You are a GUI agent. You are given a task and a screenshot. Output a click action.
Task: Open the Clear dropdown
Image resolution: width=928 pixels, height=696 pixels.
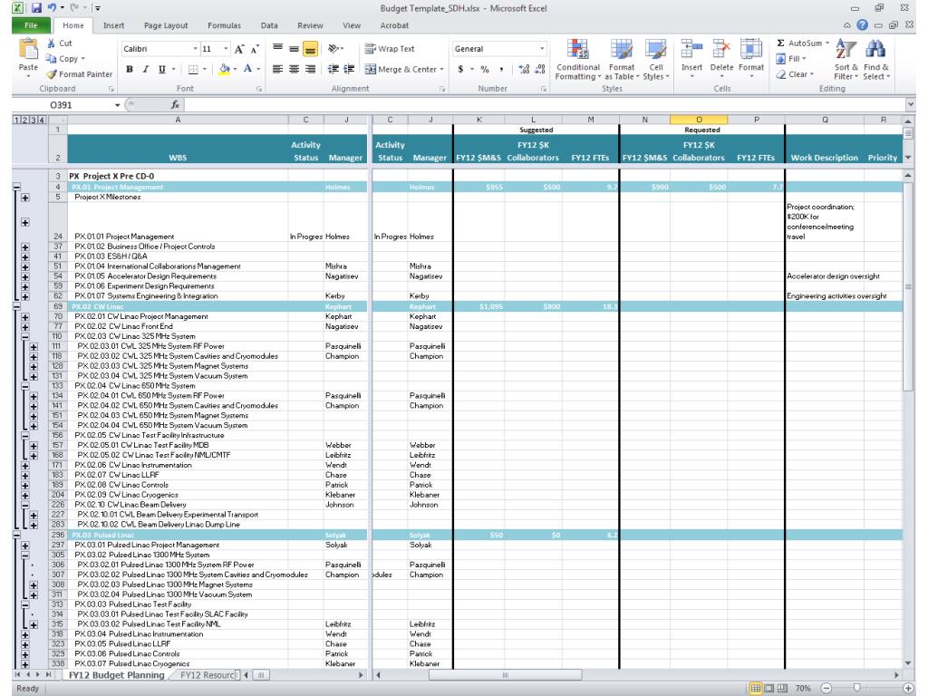coord(795,74)
